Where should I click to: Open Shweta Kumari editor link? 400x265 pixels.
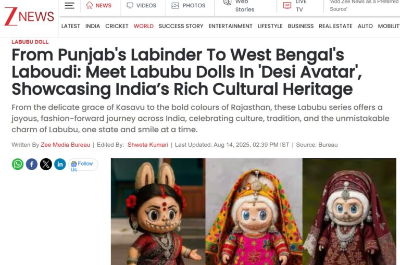coord(148,145)
